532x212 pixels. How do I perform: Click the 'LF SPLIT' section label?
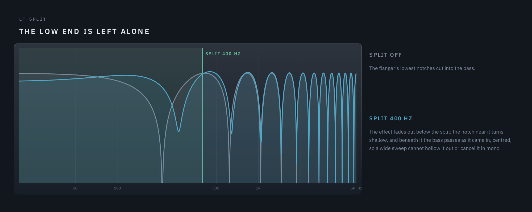point(33,19)
